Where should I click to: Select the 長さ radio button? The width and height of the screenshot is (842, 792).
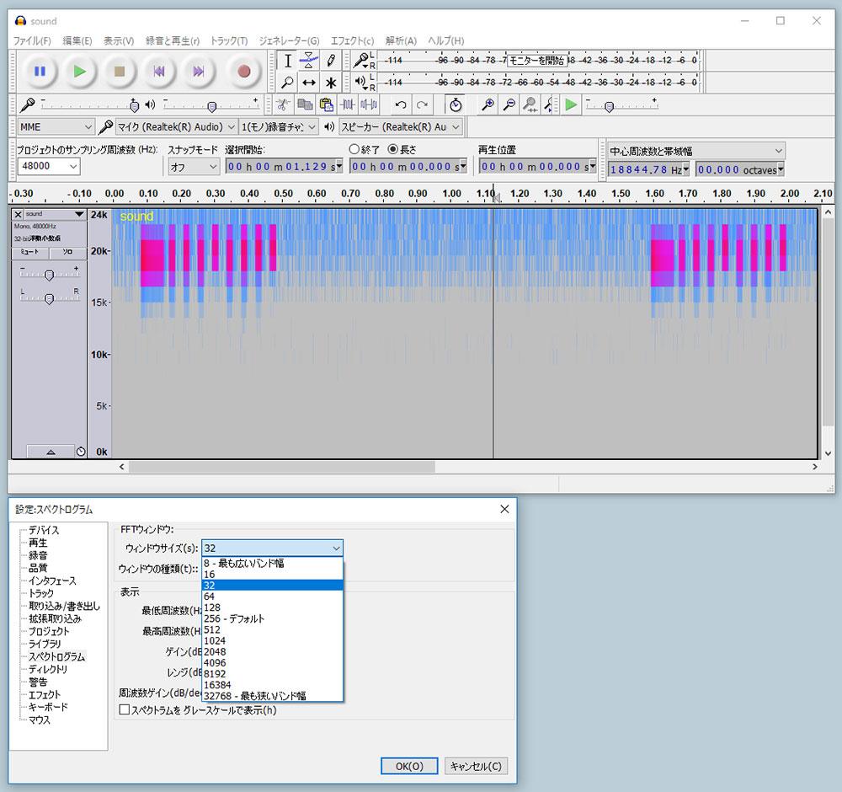point(392,149)
